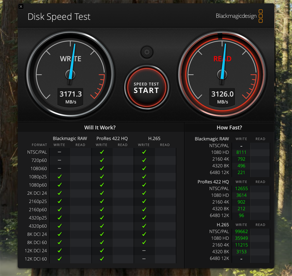Select the 8111 value for Blackmagic RAW 1080 HD
Screen dimensions: 292x276
(x=241, y=152)
